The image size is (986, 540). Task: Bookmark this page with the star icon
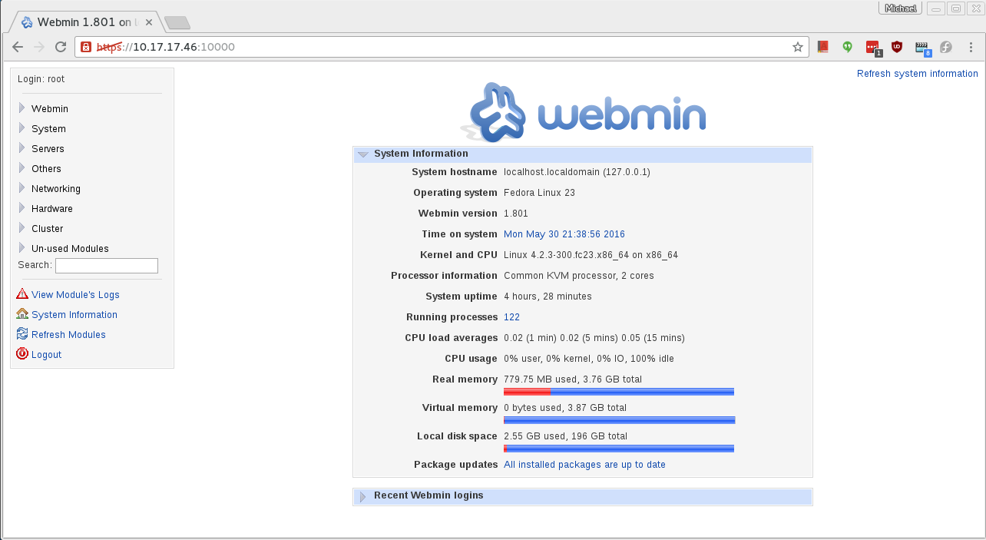coord(798,47)
